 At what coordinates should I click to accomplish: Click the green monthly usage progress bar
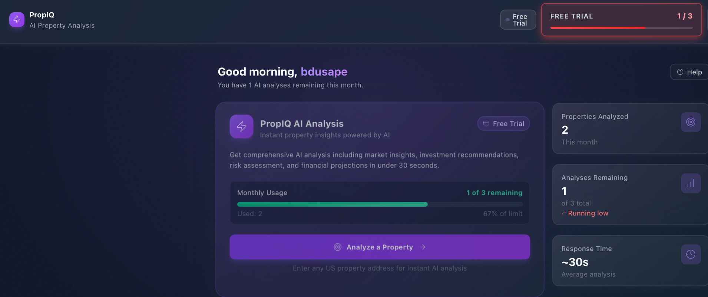point(333,204)
